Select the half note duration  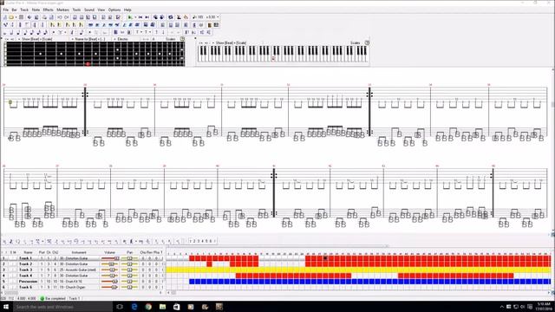[11, 33]
